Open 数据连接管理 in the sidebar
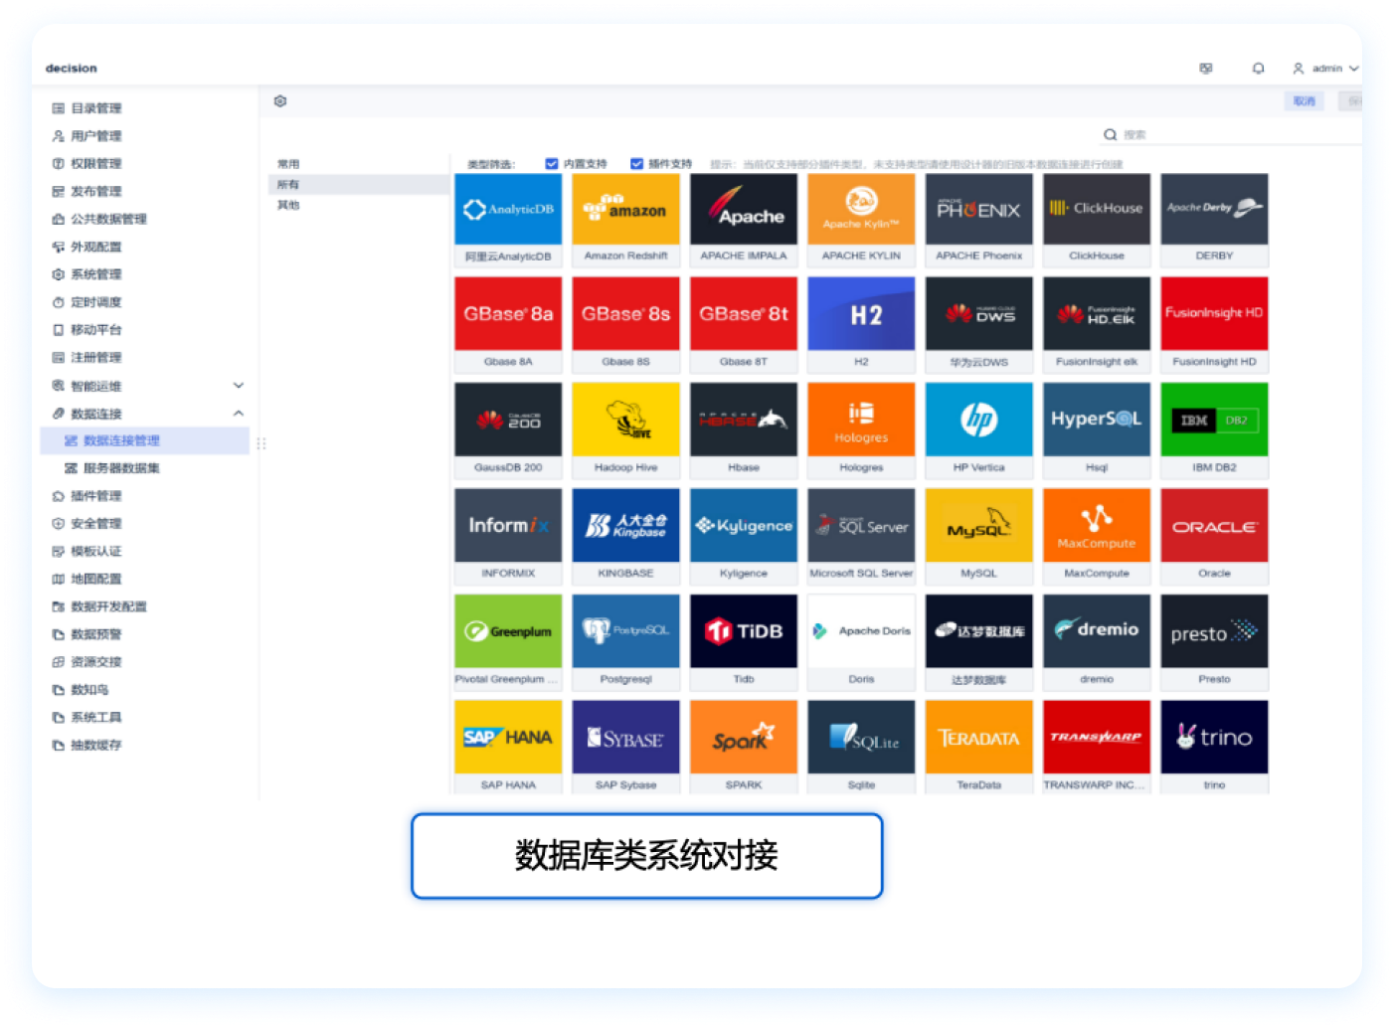Viewport: 1394px width, 1028px height. [145, 440]
